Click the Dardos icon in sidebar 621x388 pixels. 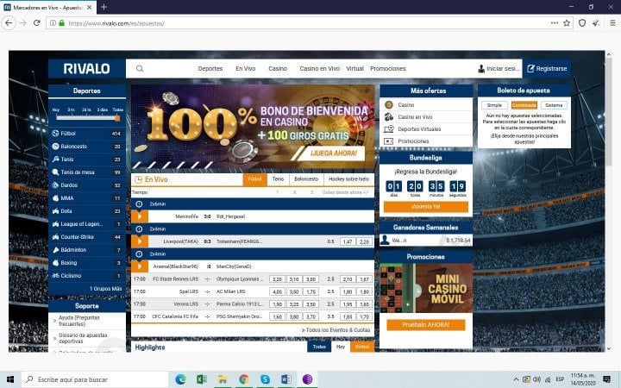(x=55, y=185)
